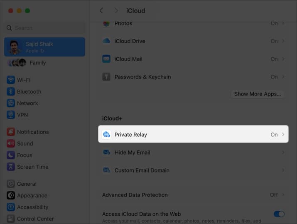The height and width of the screenshot is (224, 297).
Task: Open the Passwords & Keychain label
Action: 142,77
